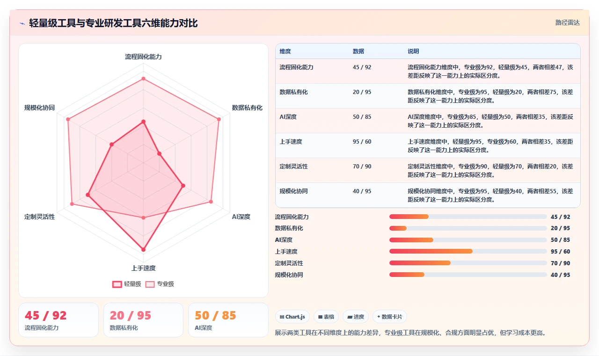The width and height of the screenshot is (599, 356).
Task: Select the 流程固化能力 table row name
Action: pos(296,67)
